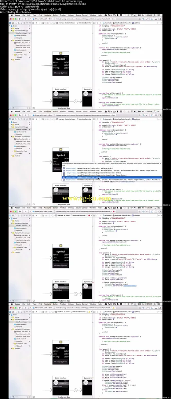171x399 pixels.
Task: Click Change Symbol button, 12:01 PM frame
Action: [x=61, y=362]
